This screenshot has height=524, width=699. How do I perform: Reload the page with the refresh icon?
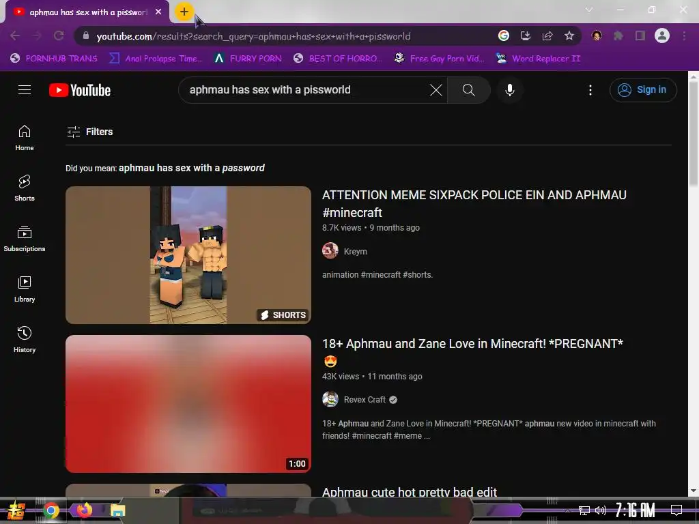coord(59,35)
